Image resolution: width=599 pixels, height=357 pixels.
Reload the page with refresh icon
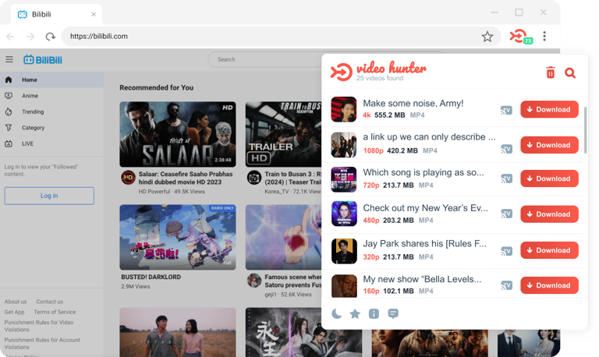(x=50, y=37)
